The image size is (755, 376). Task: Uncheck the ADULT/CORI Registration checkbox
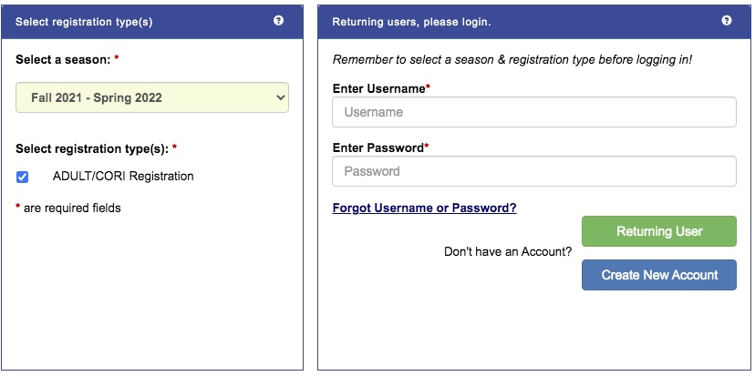coord(22,177)
